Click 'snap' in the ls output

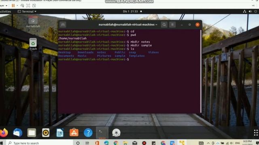point(132,52)
